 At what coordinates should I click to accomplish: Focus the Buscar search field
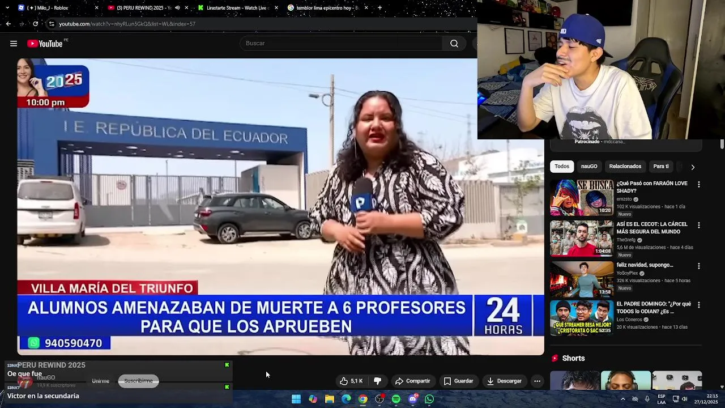point(342,44)
